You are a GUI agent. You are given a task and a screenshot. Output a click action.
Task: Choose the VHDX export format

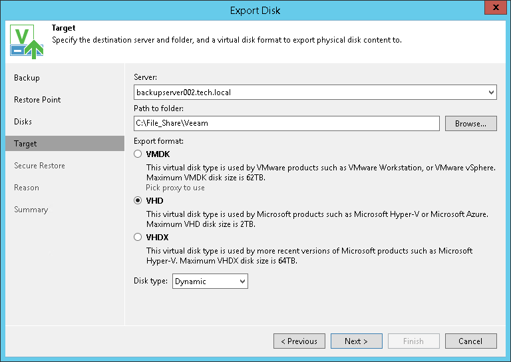point(138,237)
